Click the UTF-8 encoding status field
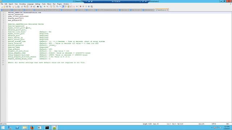The image size is (232, 130). (x=214, y=124)
